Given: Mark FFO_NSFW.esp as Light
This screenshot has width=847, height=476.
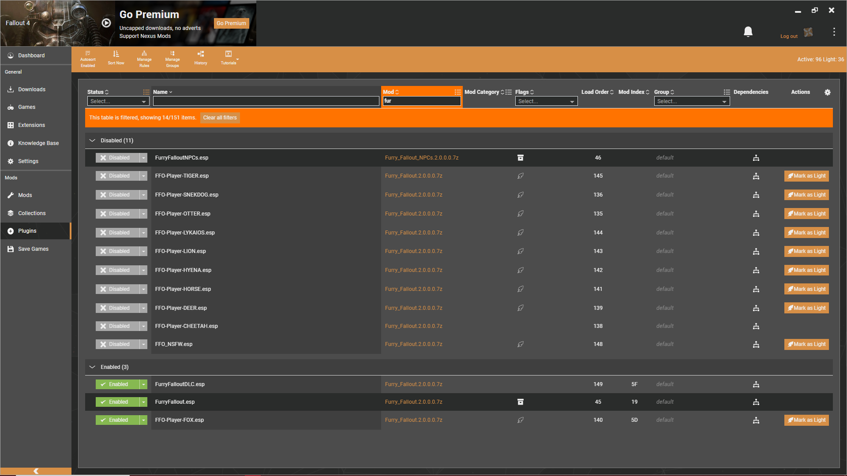Looking at the screenshot, I should [x=806, y=344].
